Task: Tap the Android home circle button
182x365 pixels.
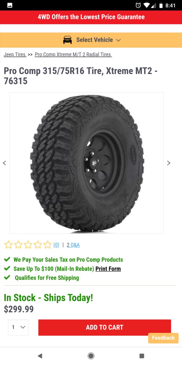Action: click(x=91, y=356)
